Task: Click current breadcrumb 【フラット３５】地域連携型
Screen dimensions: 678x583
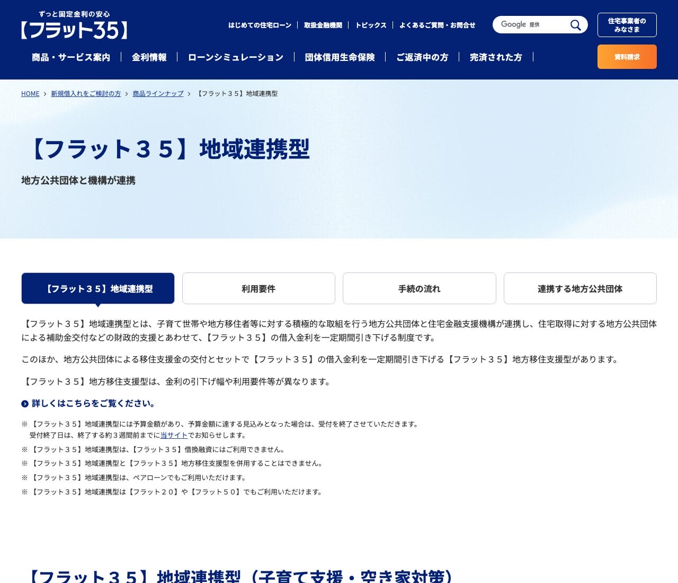Action: point(236,94)
